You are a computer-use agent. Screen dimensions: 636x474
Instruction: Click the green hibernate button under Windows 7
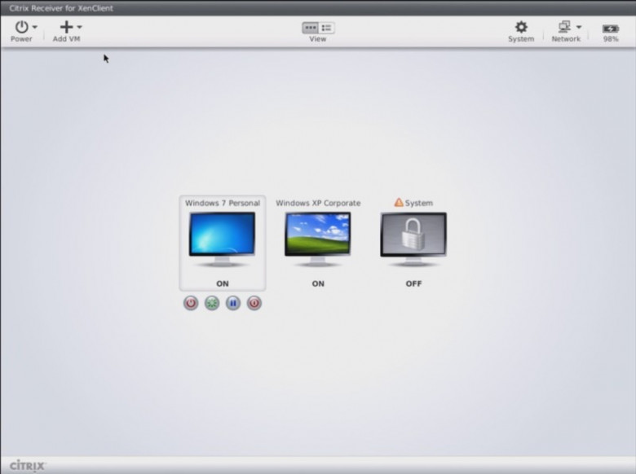point(212,303)
